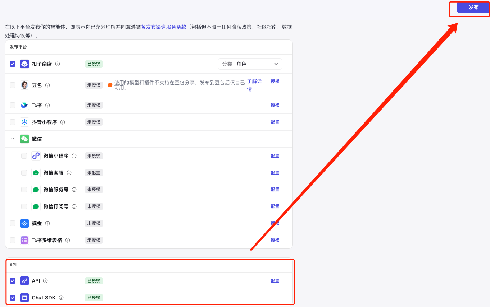Show info tooltip next to Chat SDK
This screenshot has width=490, height=307.
61,298
